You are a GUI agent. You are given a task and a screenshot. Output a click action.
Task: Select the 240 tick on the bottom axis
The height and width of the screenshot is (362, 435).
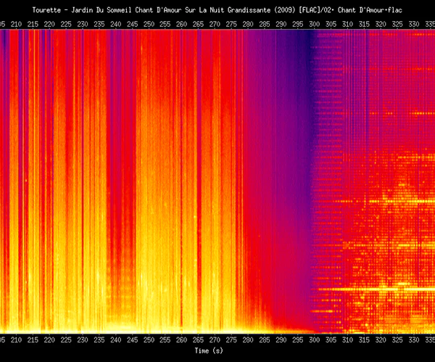point(116,340)
